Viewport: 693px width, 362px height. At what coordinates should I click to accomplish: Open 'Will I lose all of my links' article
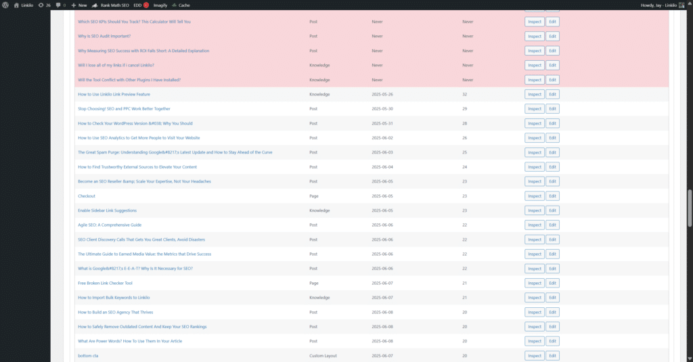click(116, 66)
